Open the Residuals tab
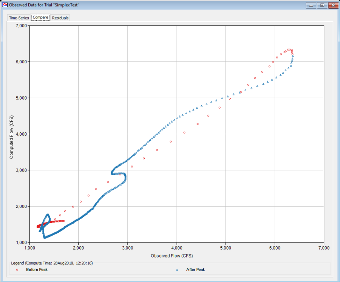Image resolution: width=340 pixels, height=282 pixels. [60, 18]
